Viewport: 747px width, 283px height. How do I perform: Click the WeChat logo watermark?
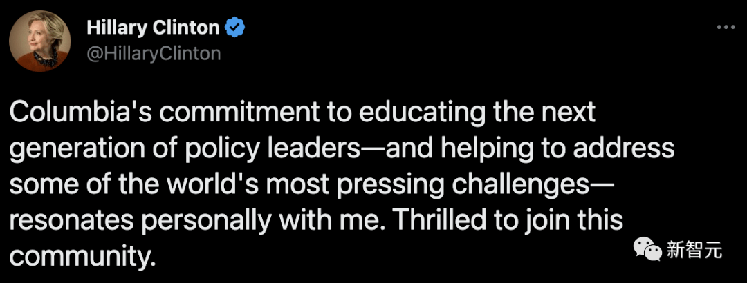click(647, 249)
